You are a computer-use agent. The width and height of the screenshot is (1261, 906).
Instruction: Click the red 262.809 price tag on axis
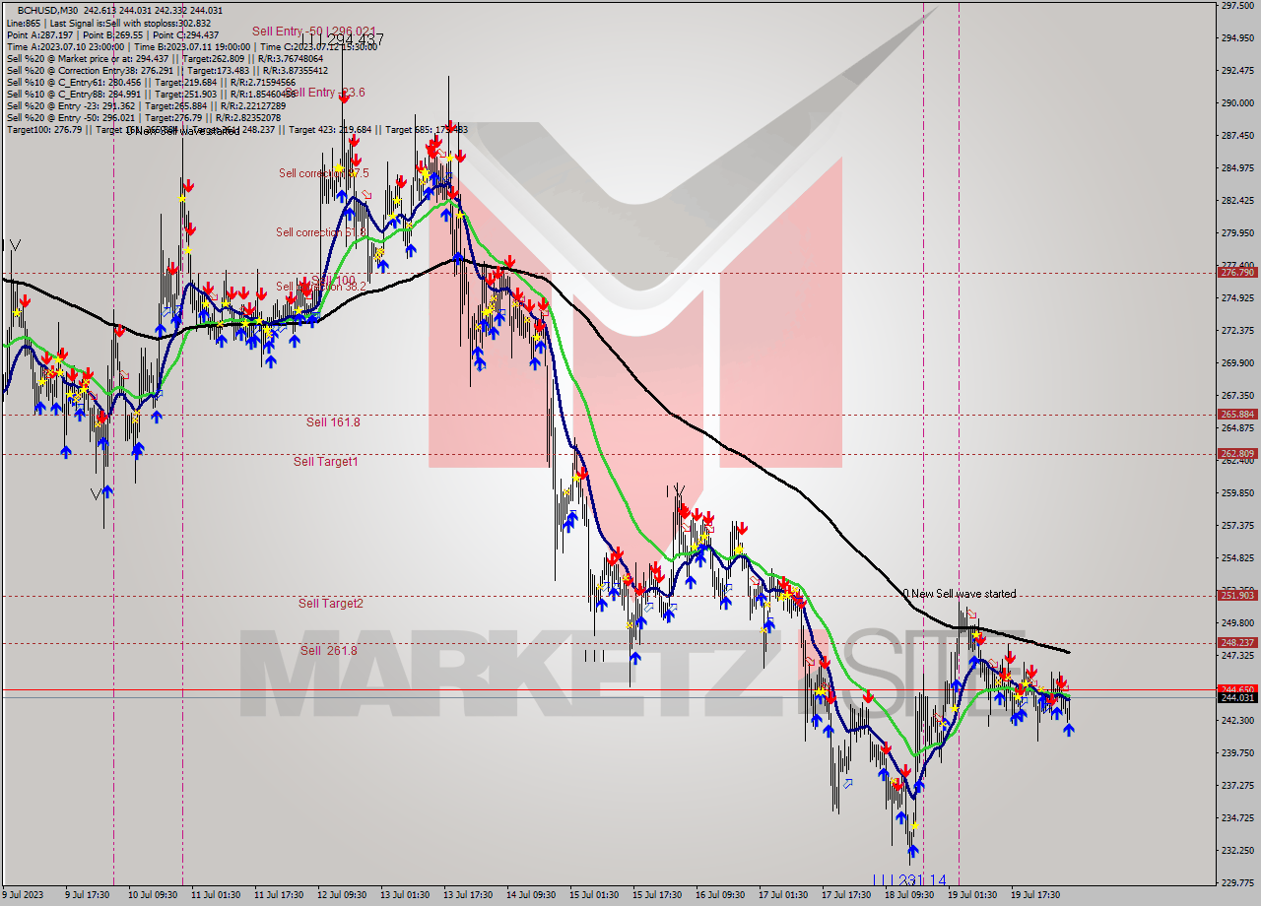point(1237,454)
